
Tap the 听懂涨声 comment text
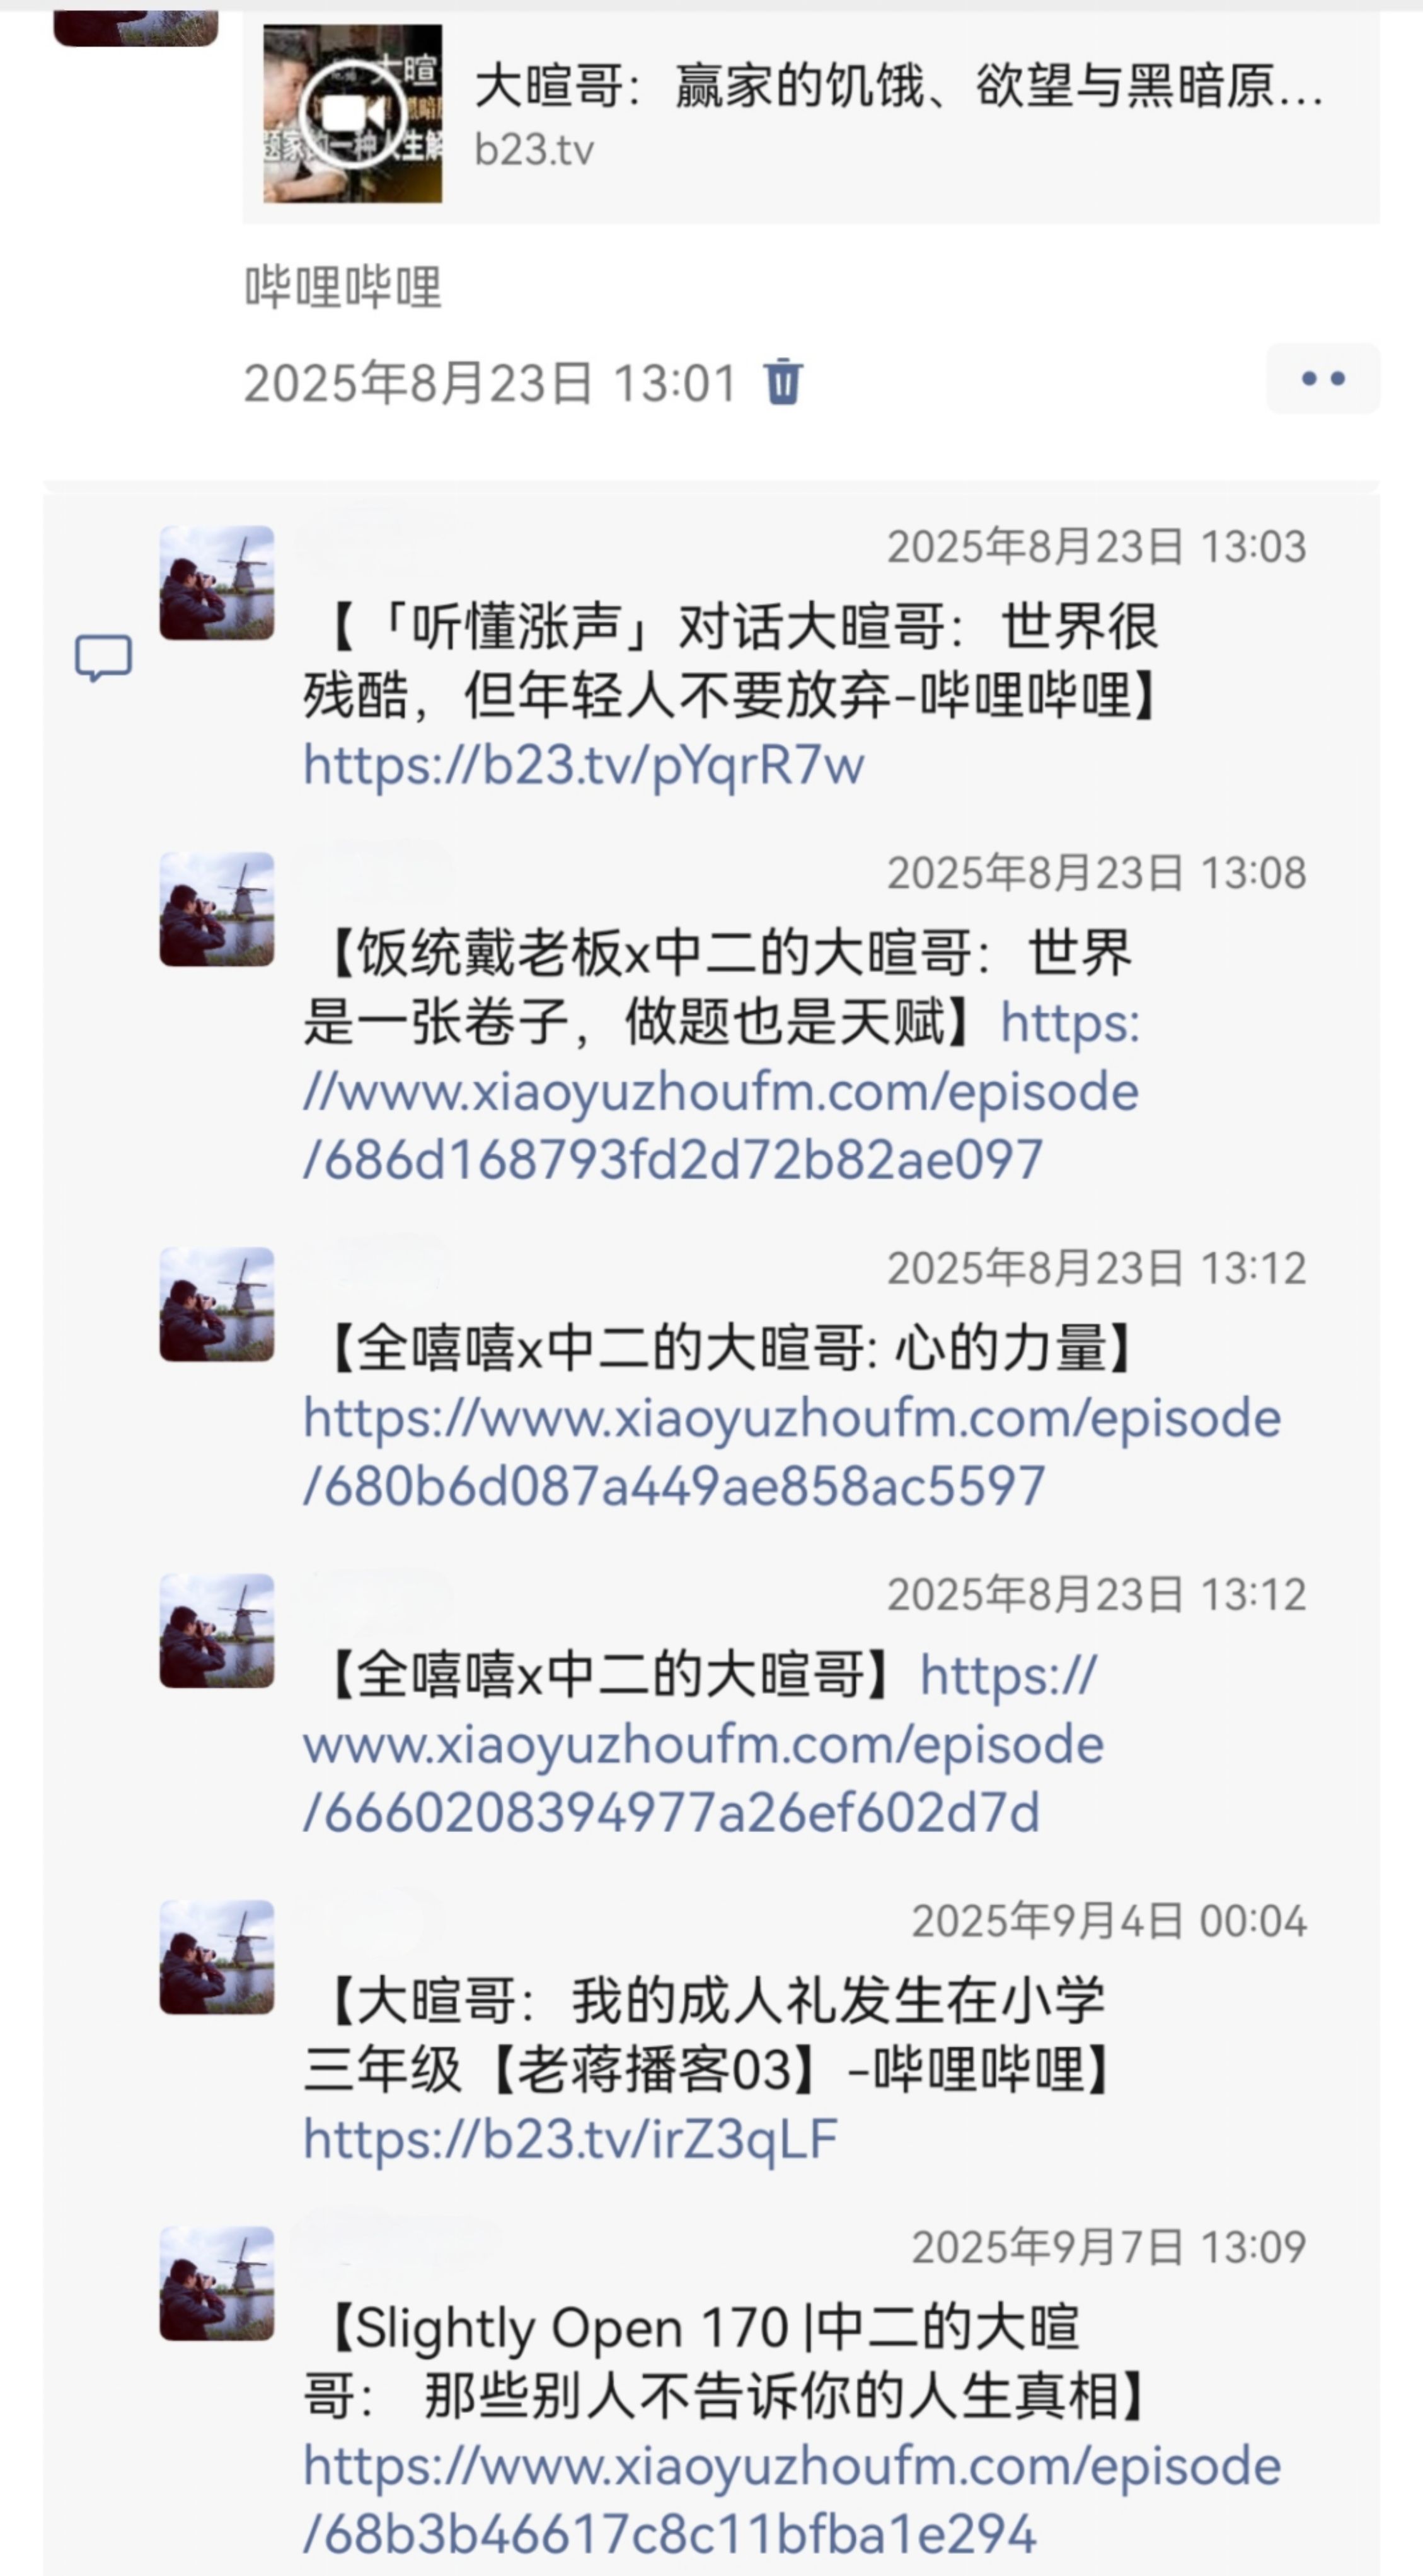tap(732, 661)
